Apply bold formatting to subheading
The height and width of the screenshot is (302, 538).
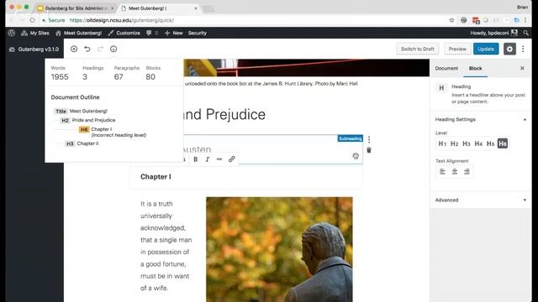195,159
